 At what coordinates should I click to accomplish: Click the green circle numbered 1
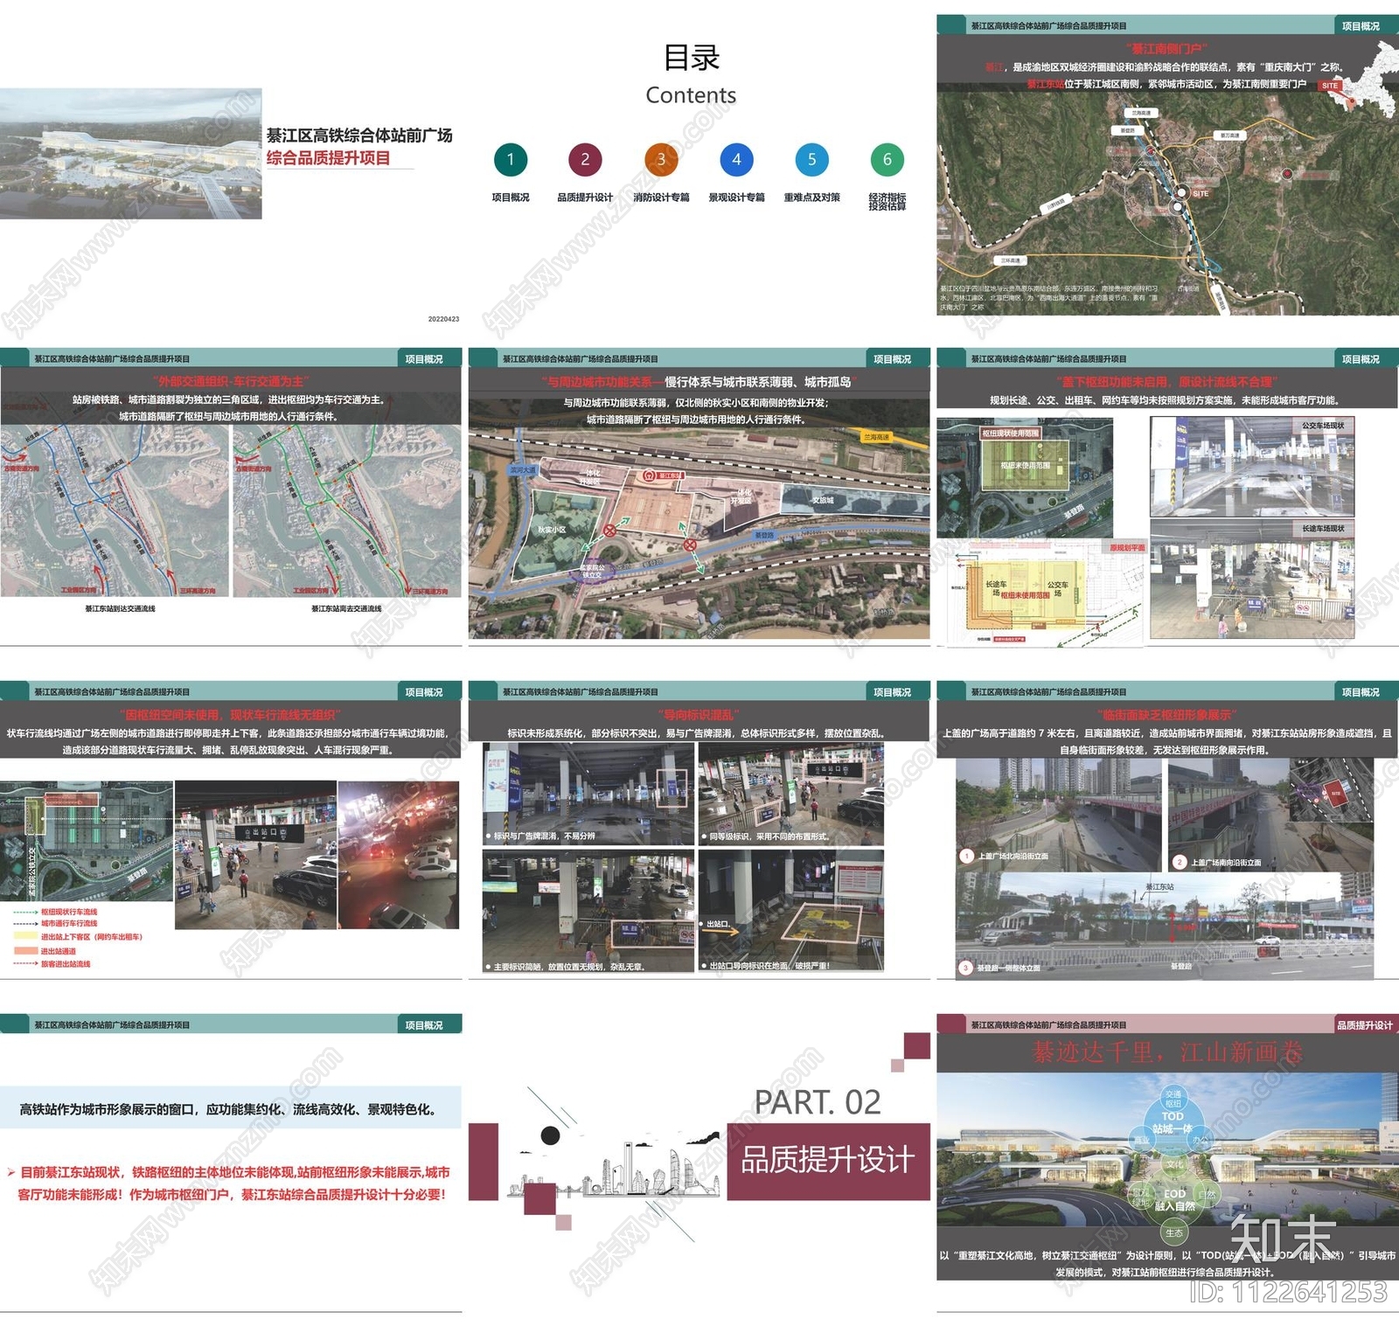point(511,160)
